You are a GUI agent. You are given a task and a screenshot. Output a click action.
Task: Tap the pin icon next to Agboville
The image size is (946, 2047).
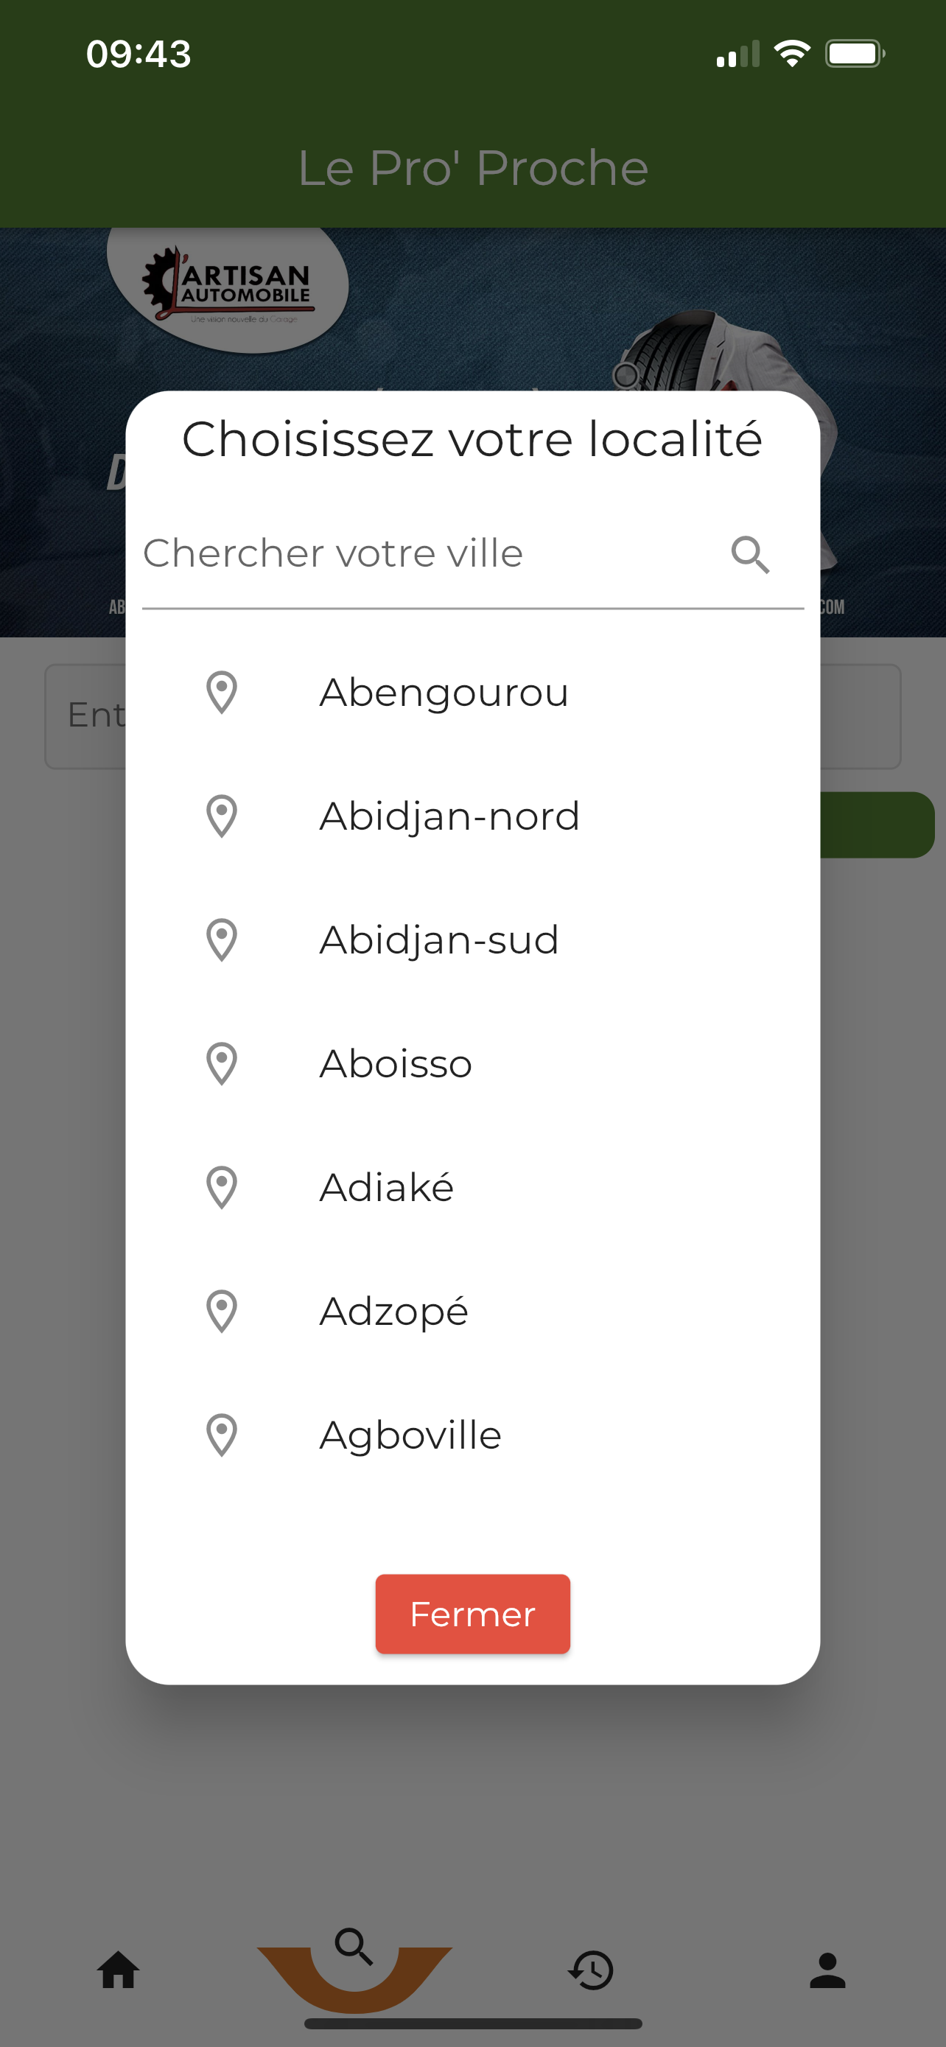coord(222,1435)
